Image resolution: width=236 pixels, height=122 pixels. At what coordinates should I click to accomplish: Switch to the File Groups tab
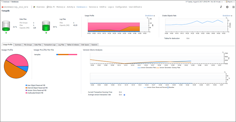click(x=28, y=45)
